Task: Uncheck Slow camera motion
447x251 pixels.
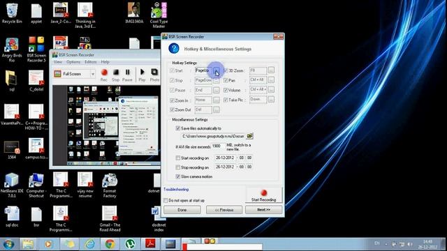Action: [178, 176]
